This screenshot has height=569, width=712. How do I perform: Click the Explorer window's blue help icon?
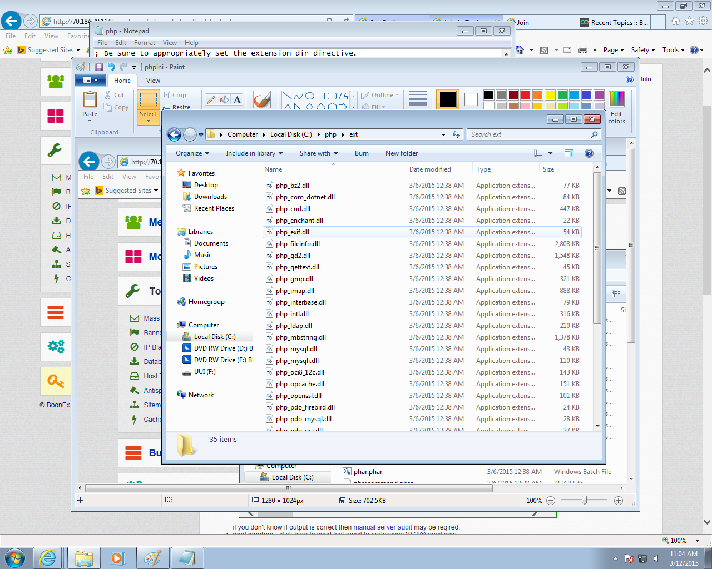(589, 153)
